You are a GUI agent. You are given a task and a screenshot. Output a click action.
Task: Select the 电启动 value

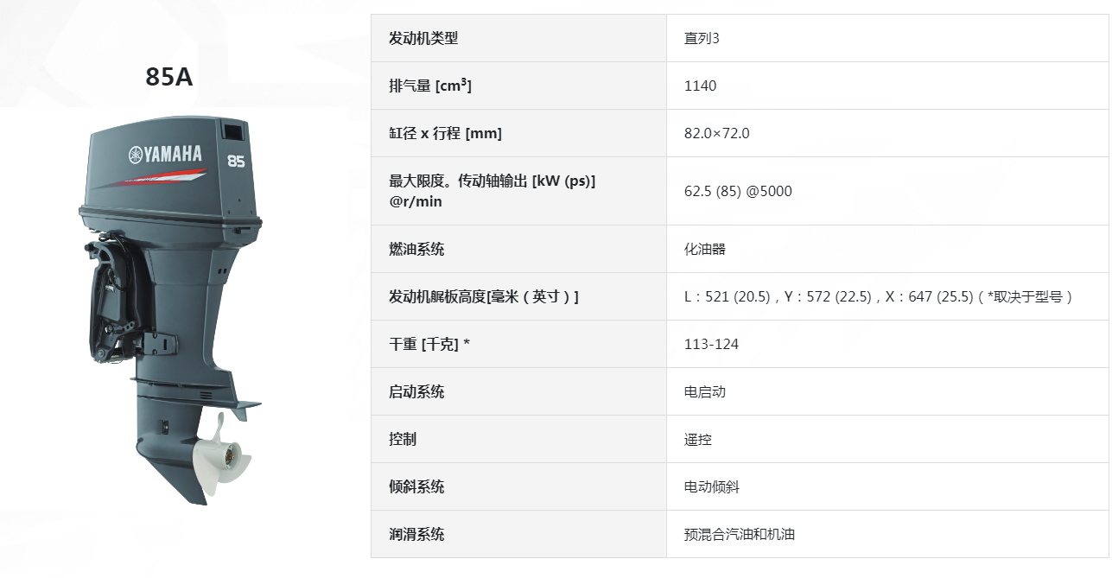click(x=704, y=391)
